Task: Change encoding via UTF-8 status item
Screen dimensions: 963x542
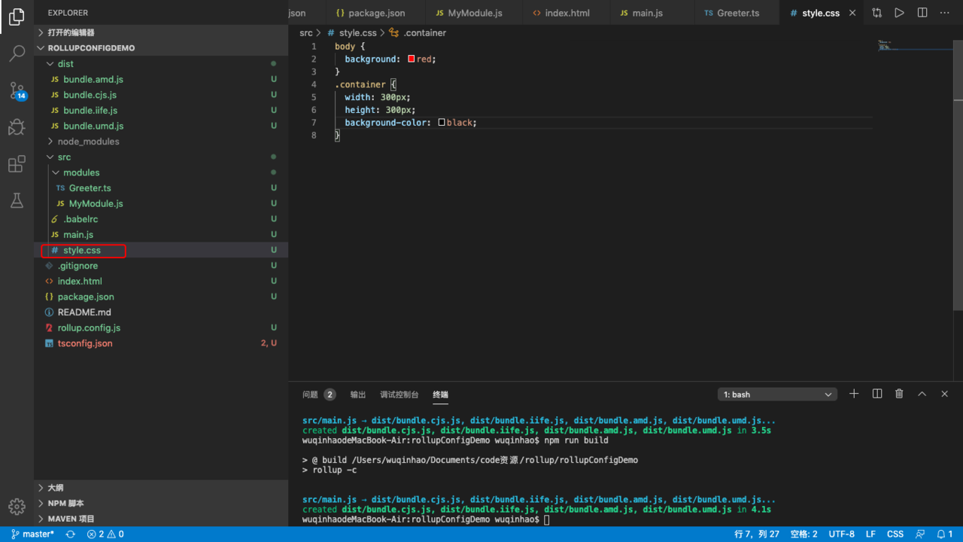Action: pyautogui.click(x=842, y=534)
